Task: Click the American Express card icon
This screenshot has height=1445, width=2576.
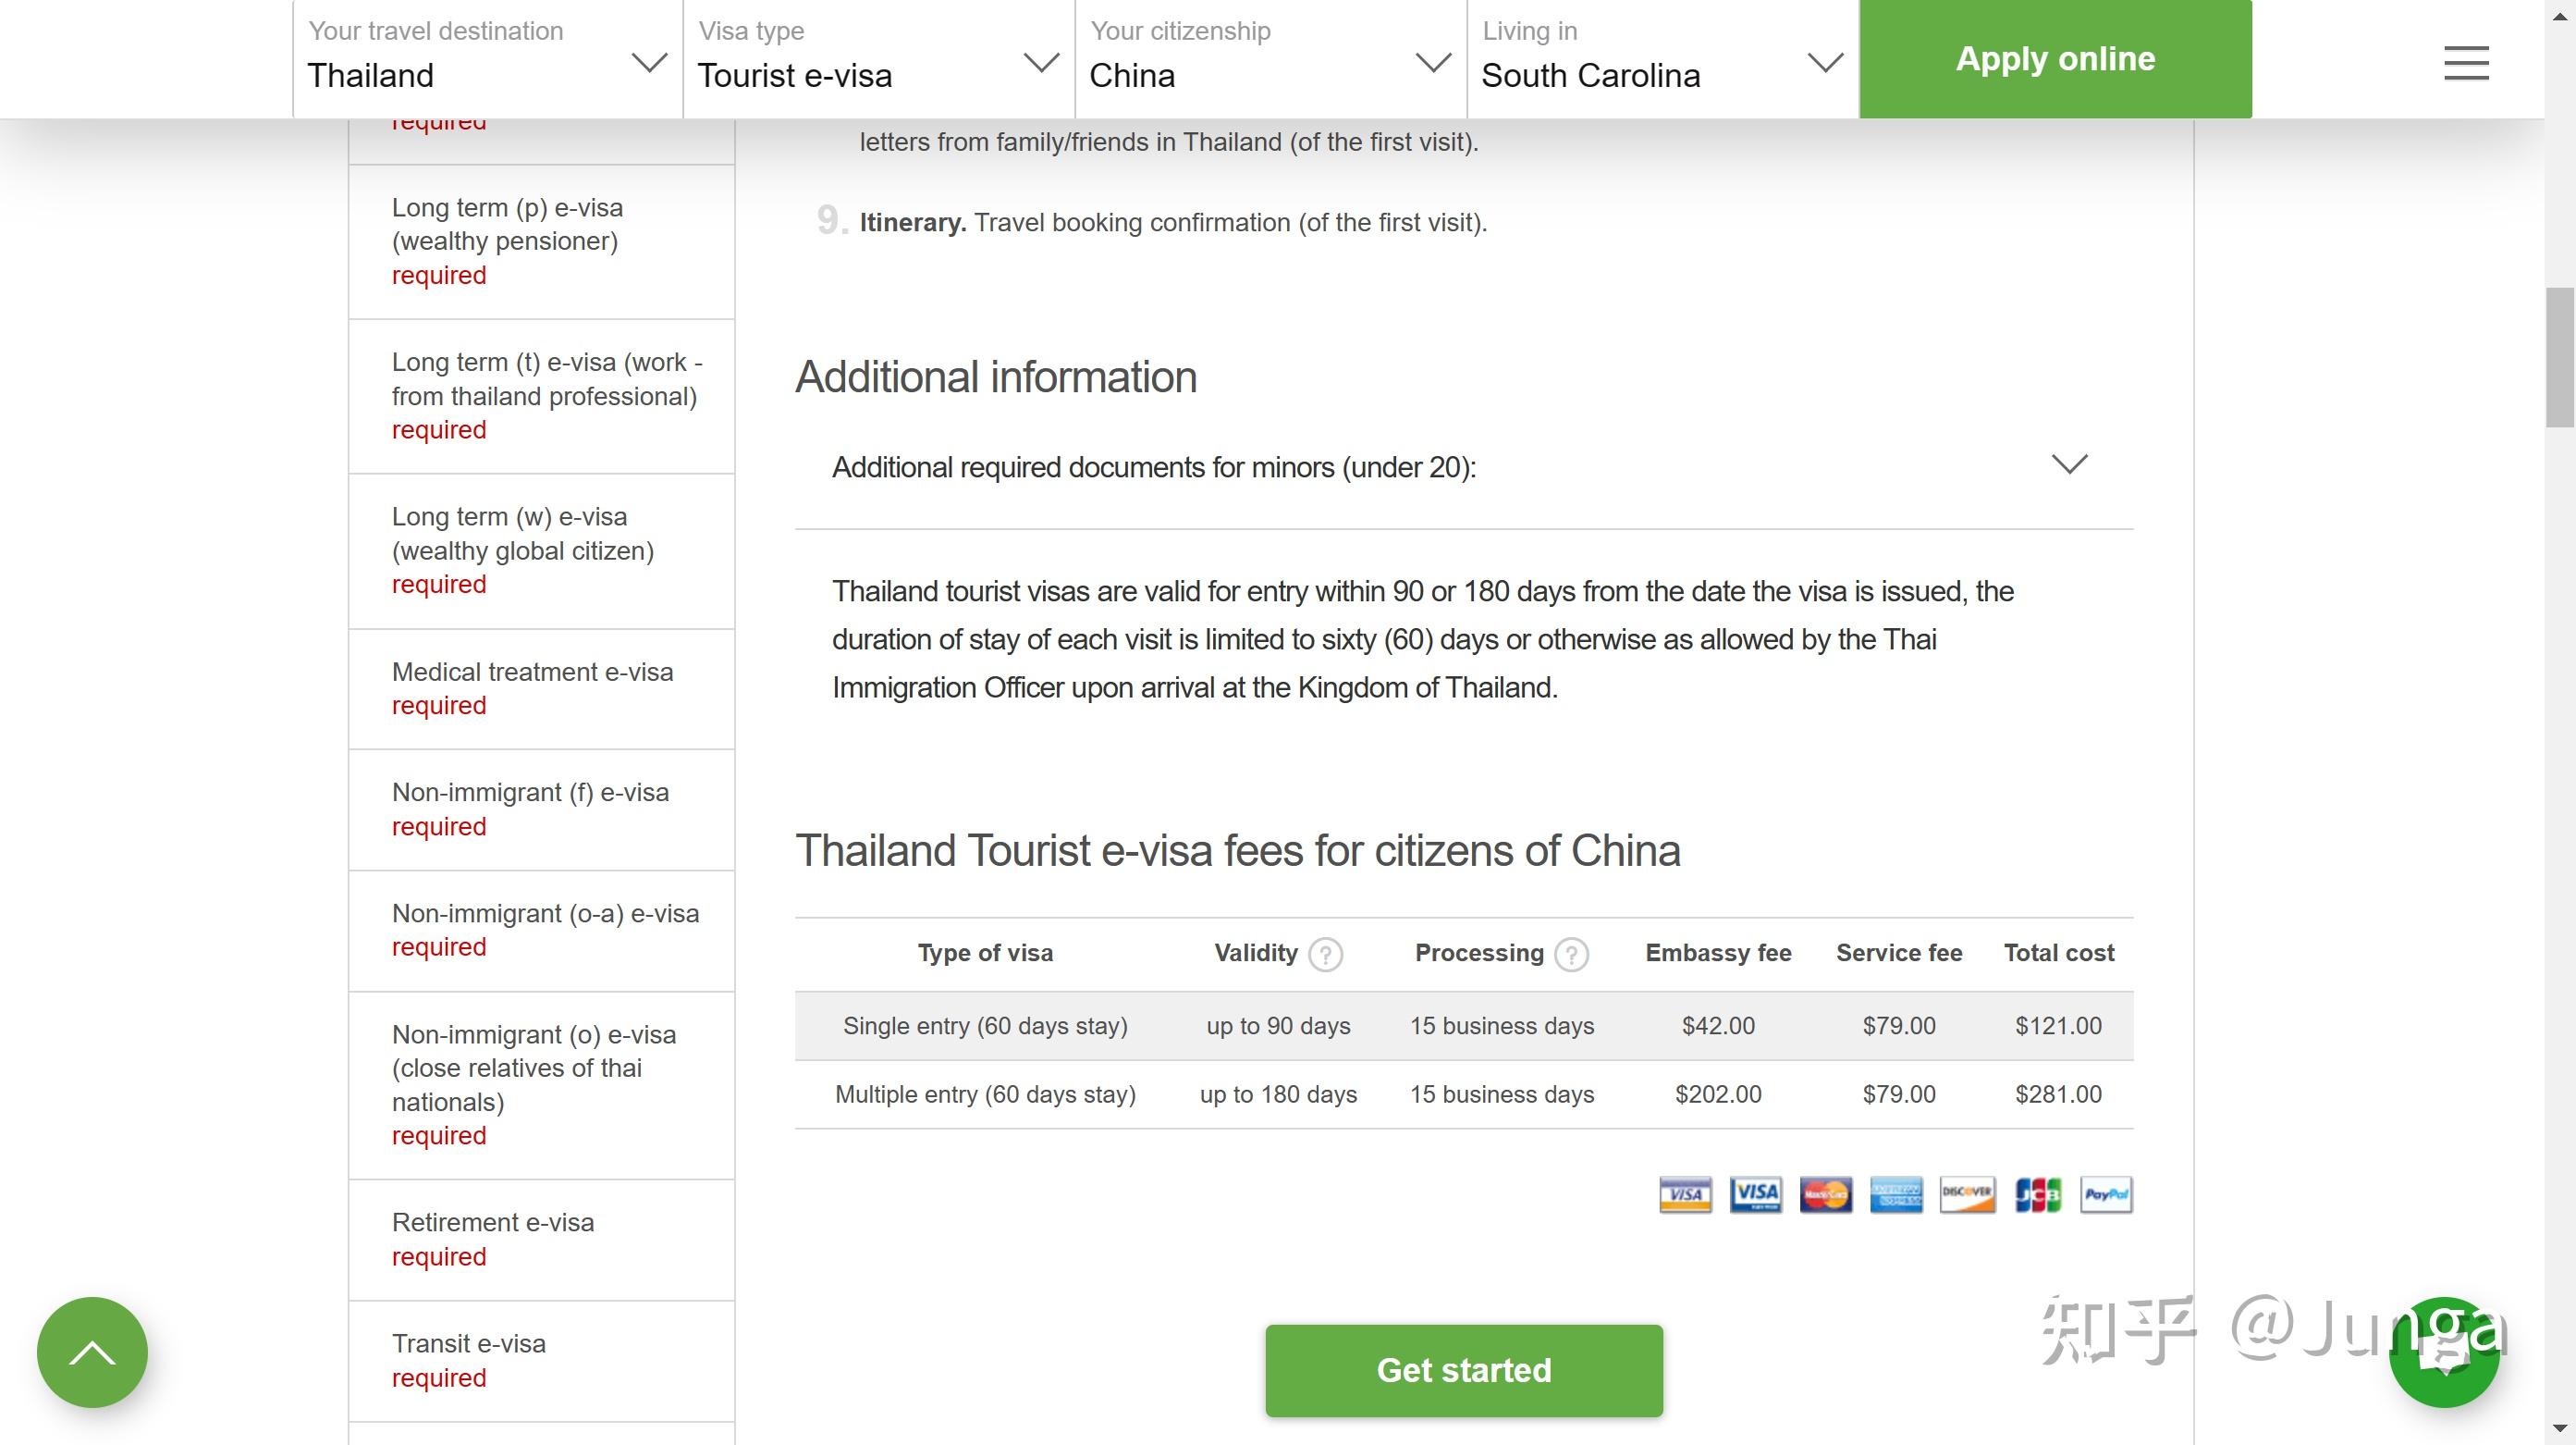Action: click(1897, 1193)
